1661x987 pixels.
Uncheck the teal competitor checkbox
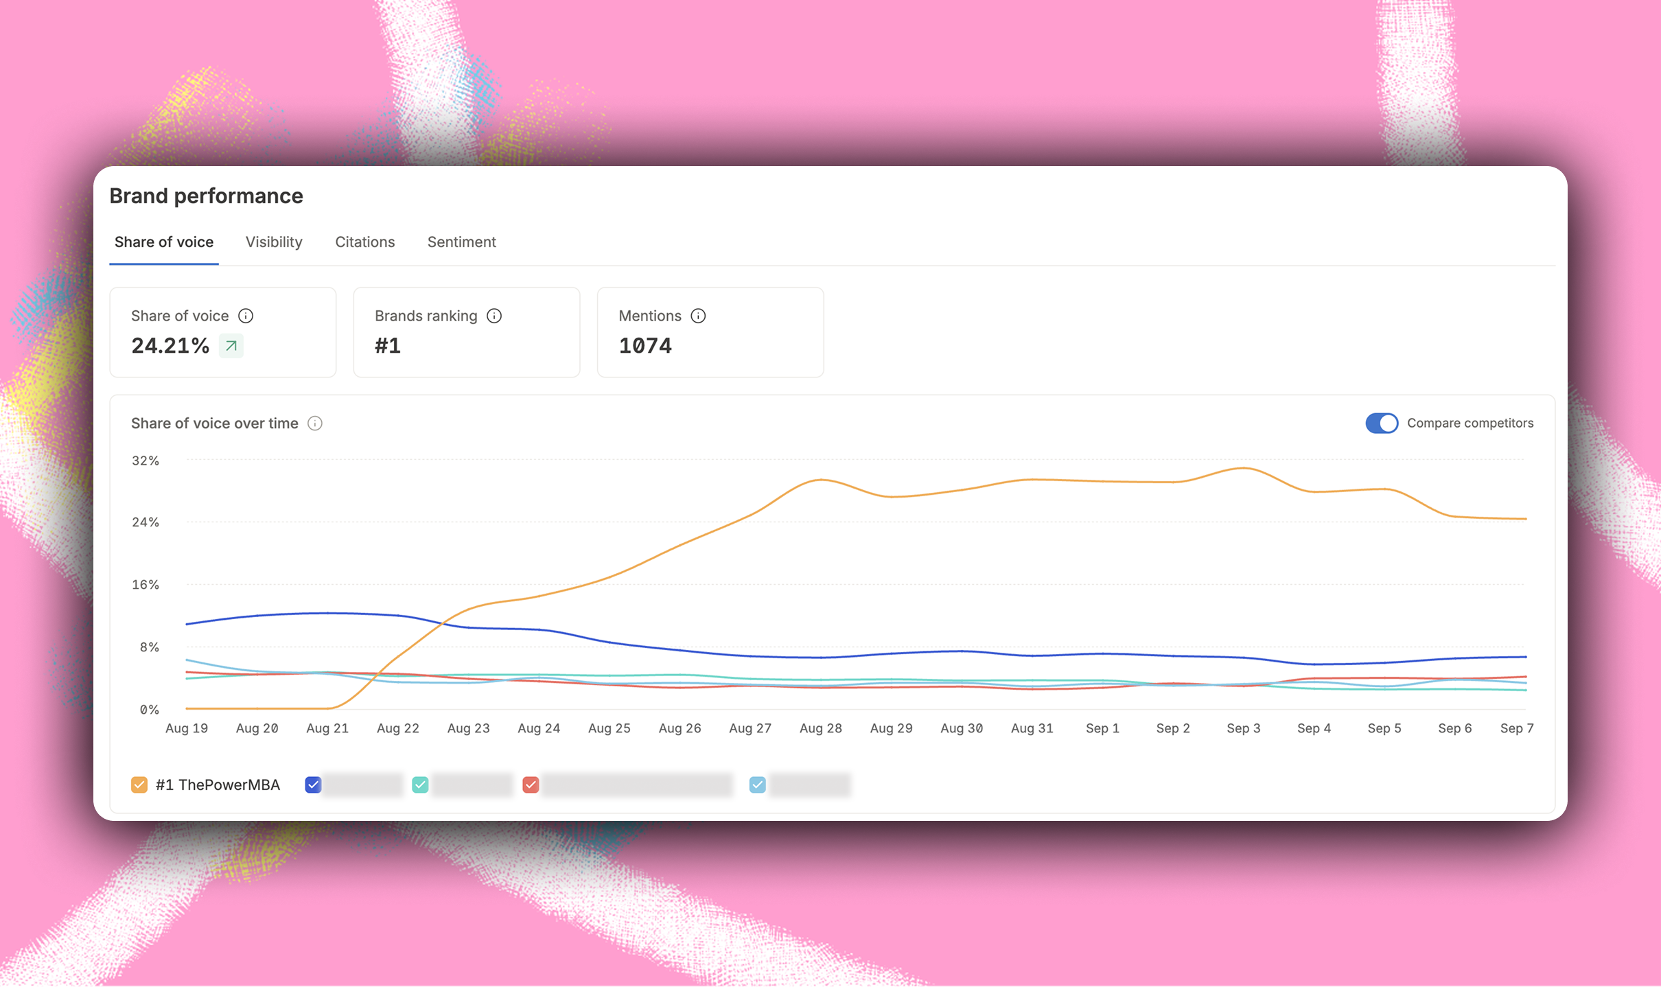[420, 785]
